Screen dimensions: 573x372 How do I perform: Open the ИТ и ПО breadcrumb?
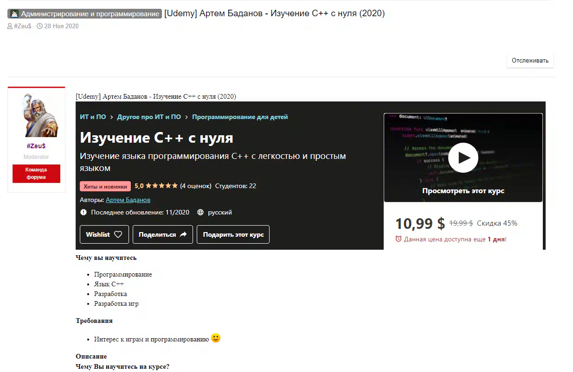[93, 117]
